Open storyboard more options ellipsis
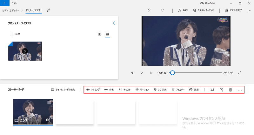 point(240,90)
